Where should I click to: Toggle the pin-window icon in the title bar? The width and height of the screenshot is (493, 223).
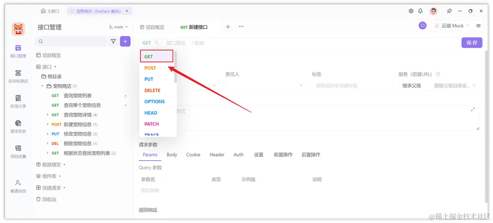[449, 11]
